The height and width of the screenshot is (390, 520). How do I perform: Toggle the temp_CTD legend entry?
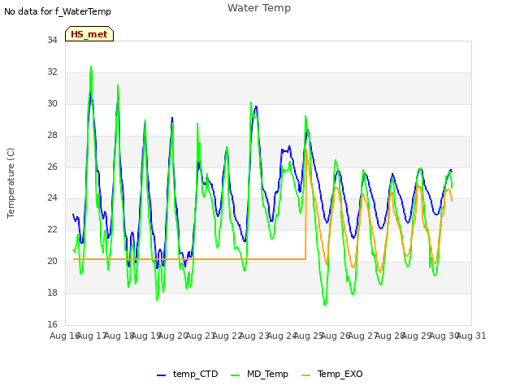click(188, 374)
